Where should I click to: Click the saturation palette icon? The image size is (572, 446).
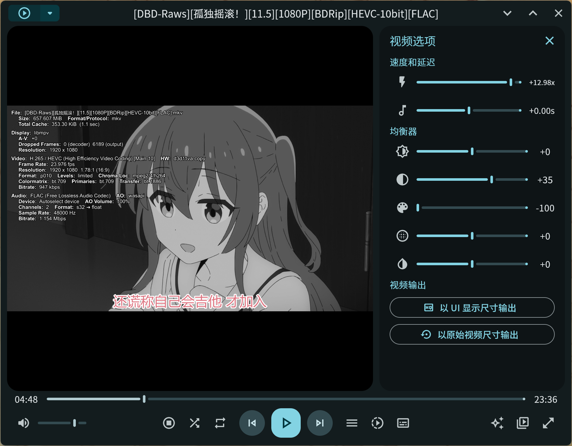(x=402, y=208)
